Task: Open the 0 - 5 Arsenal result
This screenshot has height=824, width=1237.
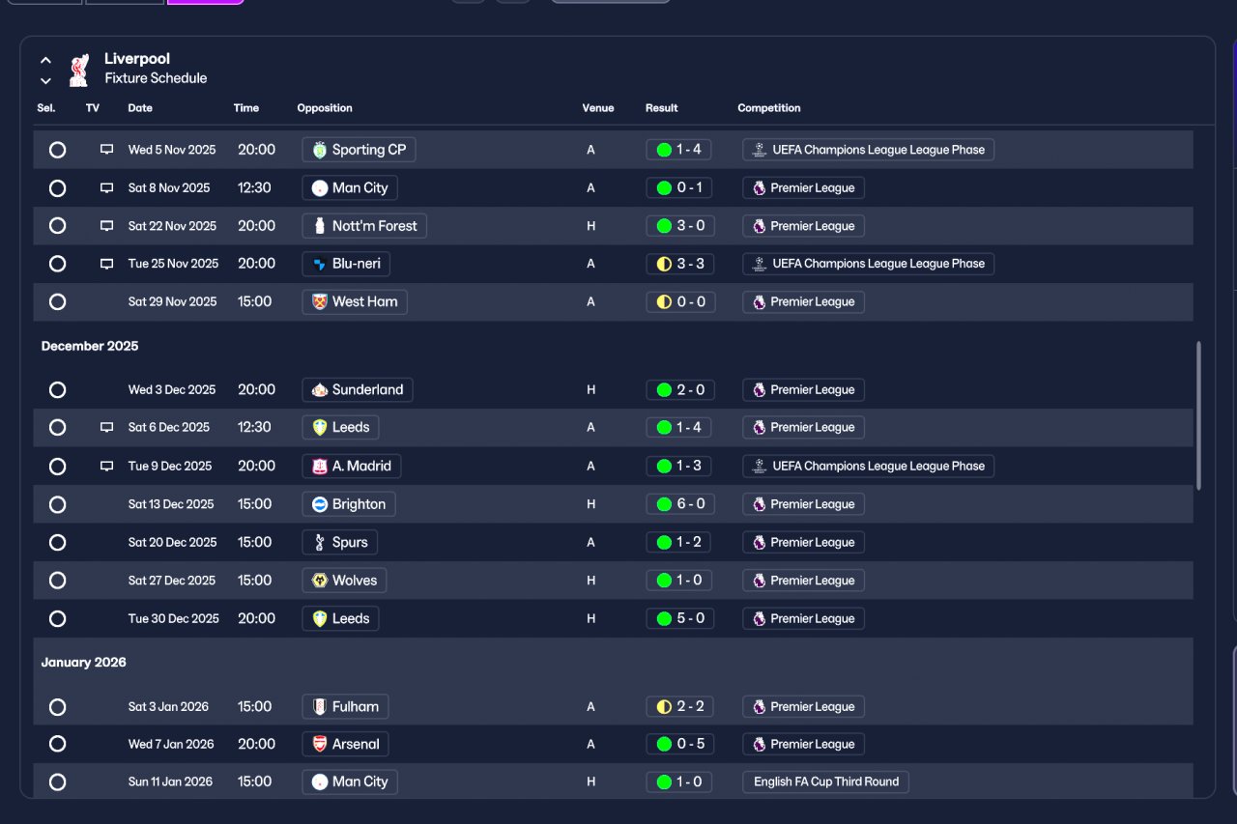Action: pos(680,744)
